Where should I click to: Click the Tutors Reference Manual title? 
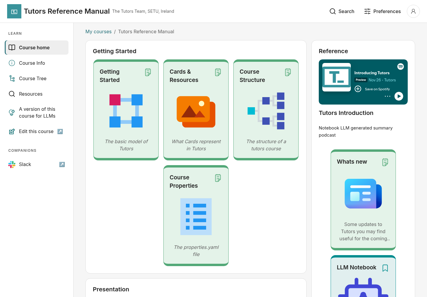pyautogui.click(x=67, y=11)
